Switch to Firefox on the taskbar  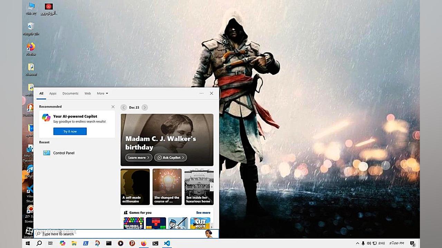point(144,243)
